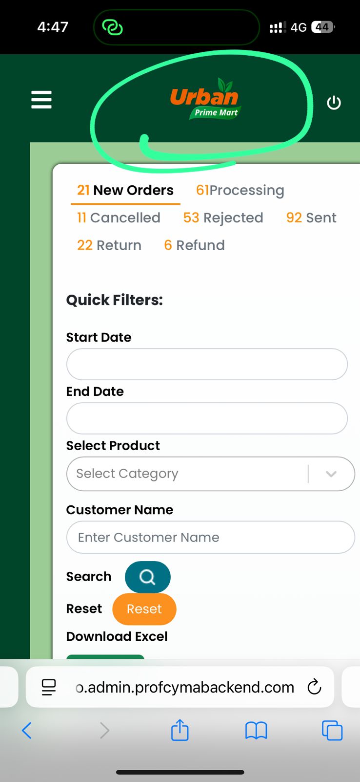
Task: Reload page with Safari refresh icon
Action: point(315,687)
